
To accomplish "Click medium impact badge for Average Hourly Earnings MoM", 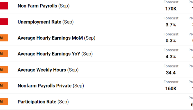I will pyautogui.click(x=4, y=38).
